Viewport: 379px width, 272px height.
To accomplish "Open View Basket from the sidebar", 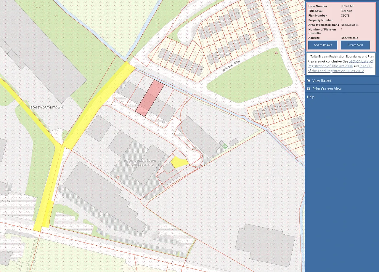I will click(x=322, y=80).
